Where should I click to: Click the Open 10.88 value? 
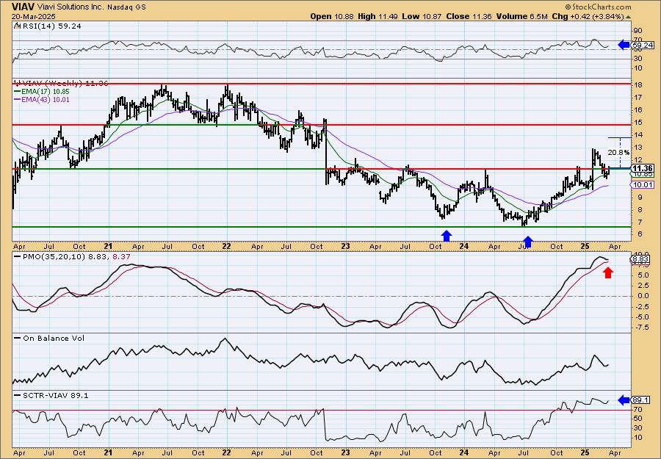coord(332,16)
